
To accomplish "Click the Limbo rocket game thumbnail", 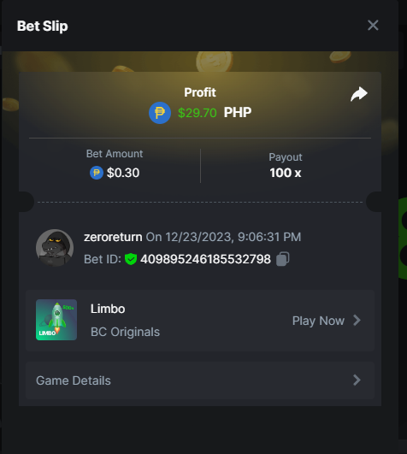I will (56, 320).
